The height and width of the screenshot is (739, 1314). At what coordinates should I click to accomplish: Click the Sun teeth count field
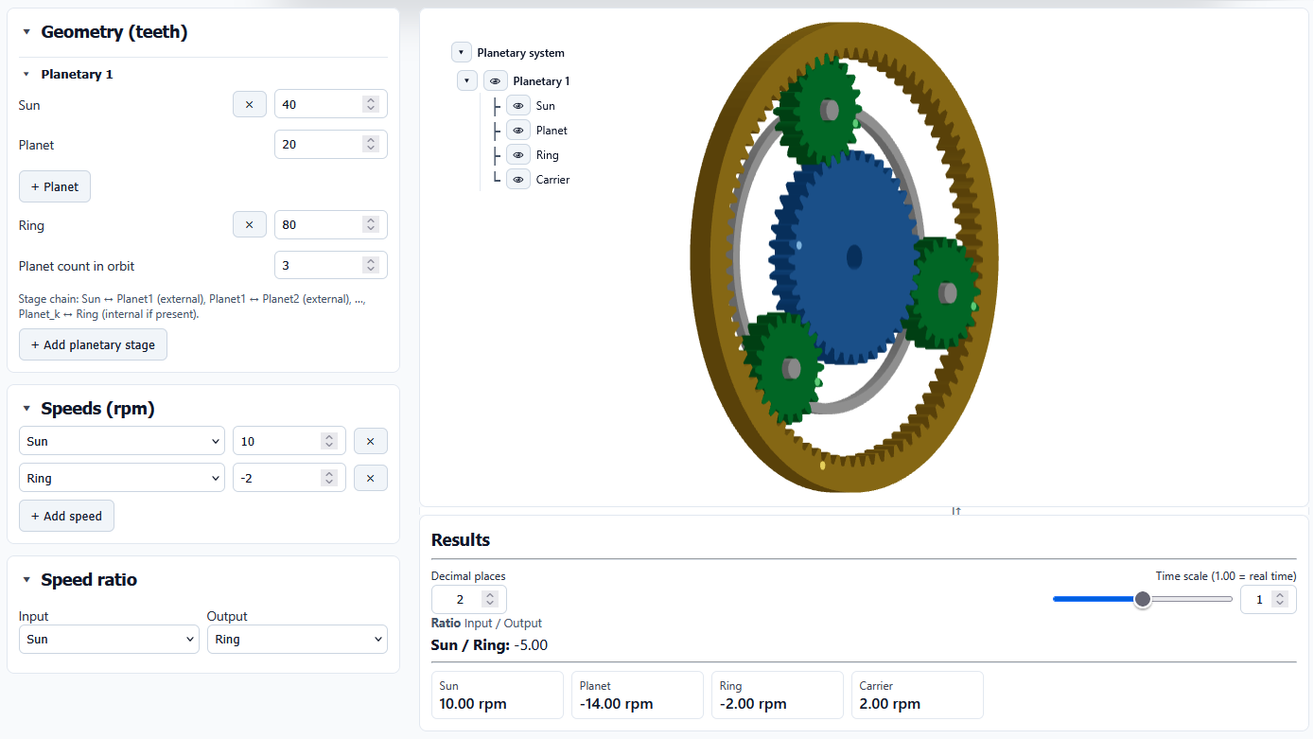click(x=331, y=104)
